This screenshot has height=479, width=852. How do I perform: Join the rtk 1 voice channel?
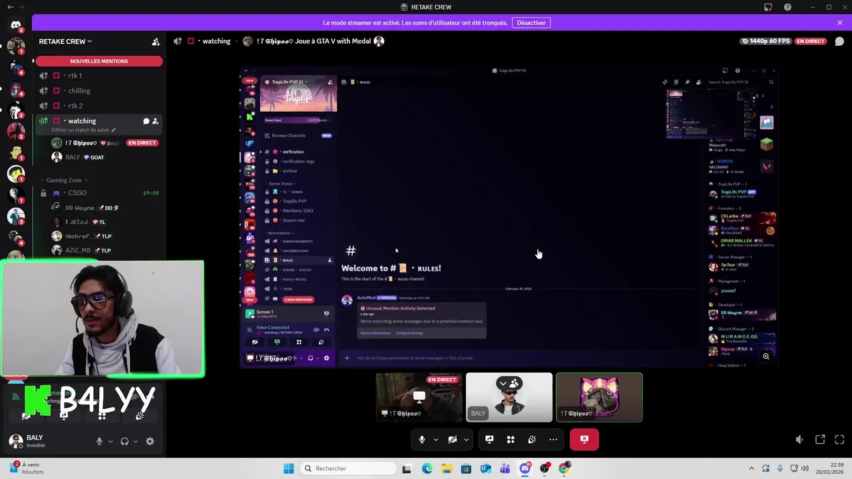[99, 76]
